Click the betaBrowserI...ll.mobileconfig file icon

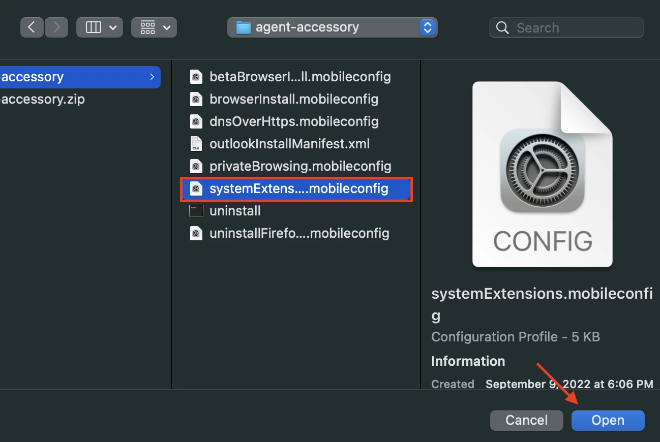click(x=196, y=77)
